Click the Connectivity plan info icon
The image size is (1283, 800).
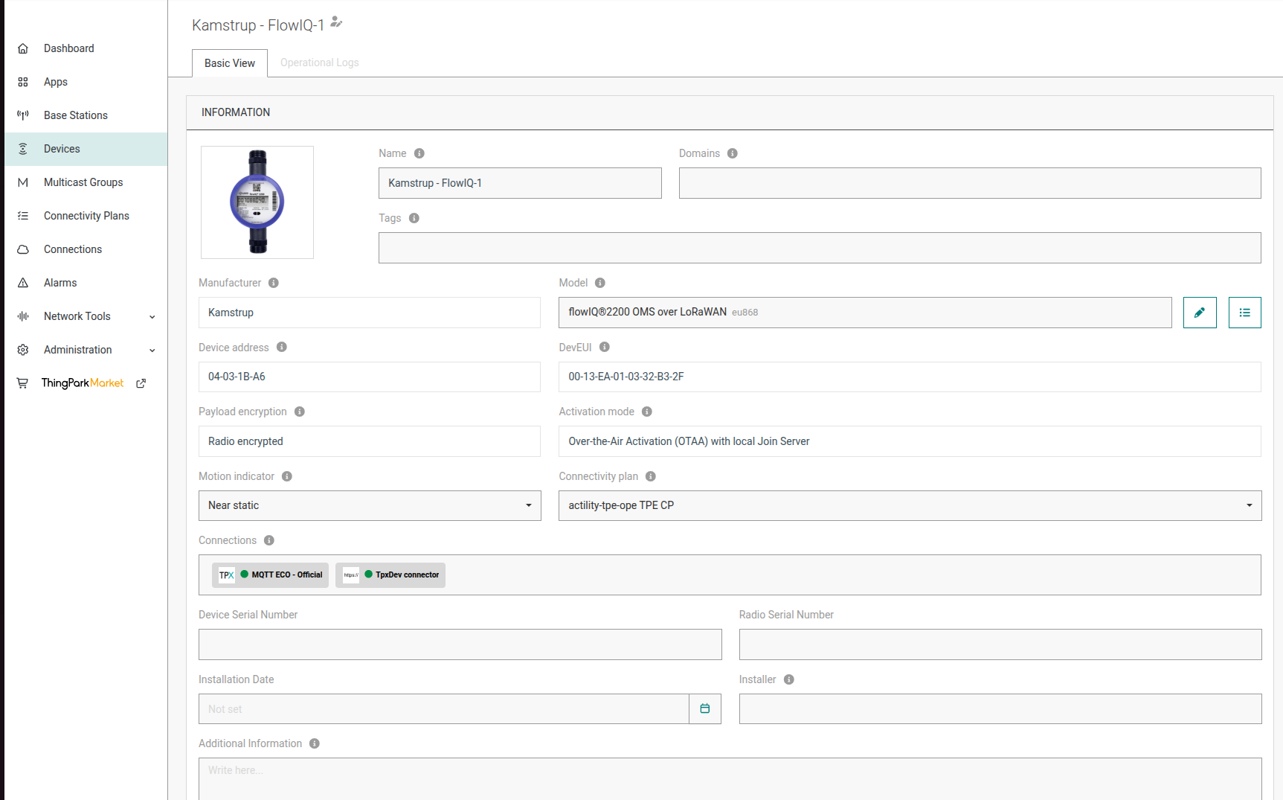click(x=651, y=476)
